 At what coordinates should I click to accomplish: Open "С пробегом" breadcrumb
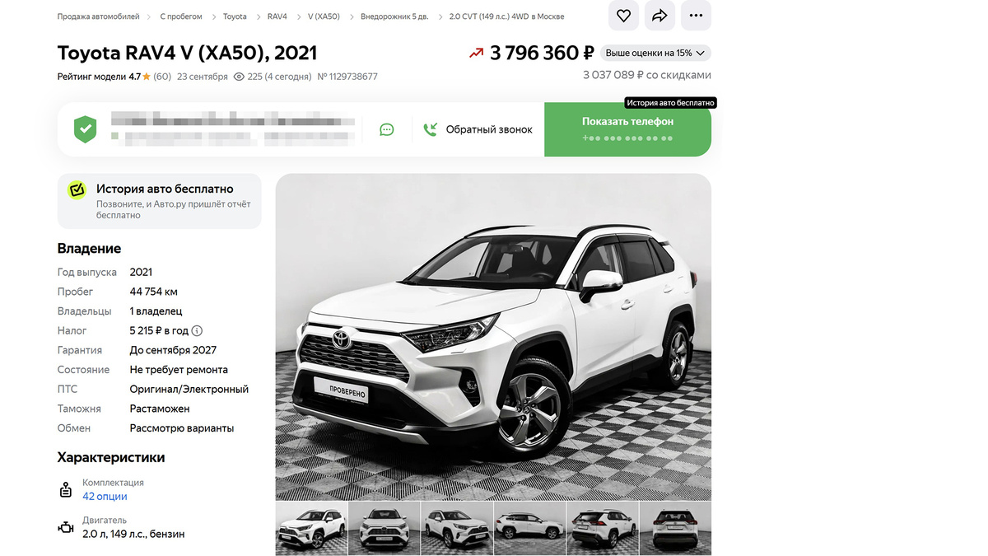tap(181, 16)
